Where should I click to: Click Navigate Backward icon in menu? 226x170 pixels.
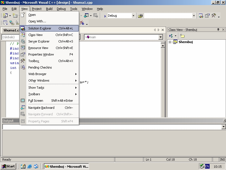23,108
